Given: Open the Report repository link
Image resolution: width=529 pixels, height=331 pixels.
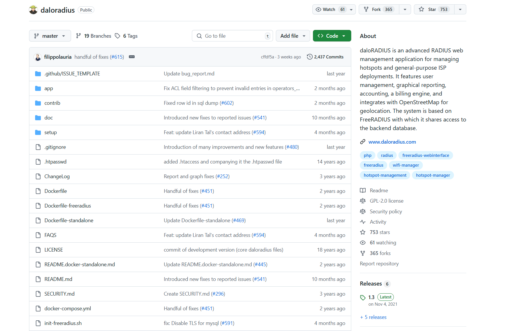Looking at the screenshot, I should tap(379, 264).
